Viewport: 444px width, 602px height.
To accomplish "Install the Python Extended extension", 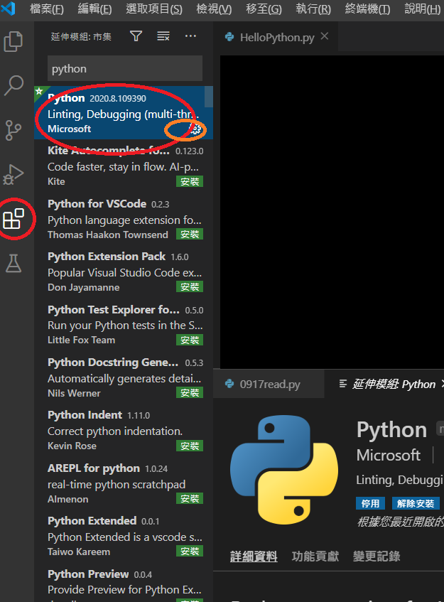I will tap(190, 552).
